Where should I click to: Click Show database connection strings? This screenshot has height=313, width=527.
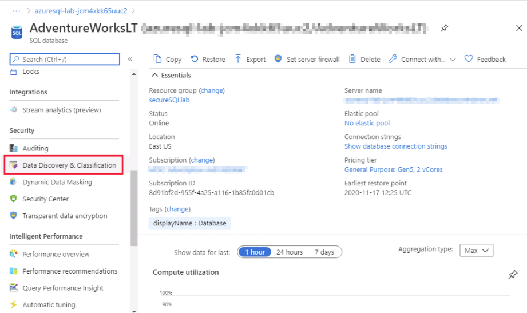click(395, 146)
